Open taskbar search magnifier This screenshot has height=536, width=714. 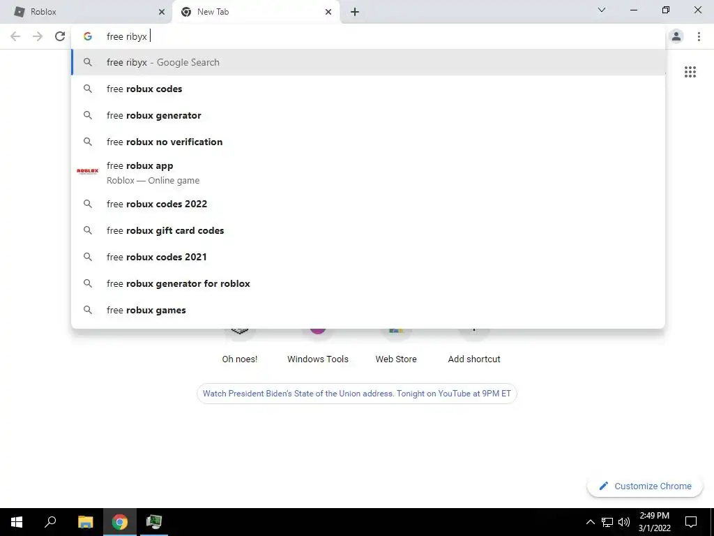[50, 522]
